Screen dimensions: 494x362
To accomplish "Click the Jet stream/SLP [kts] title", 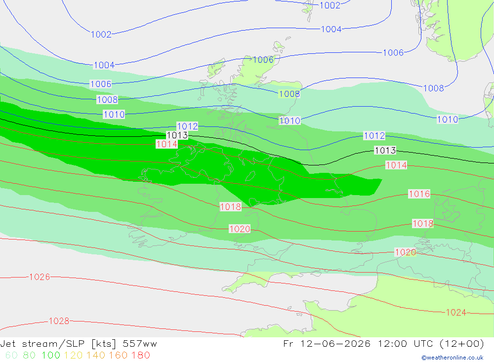I will click(58, 344).
